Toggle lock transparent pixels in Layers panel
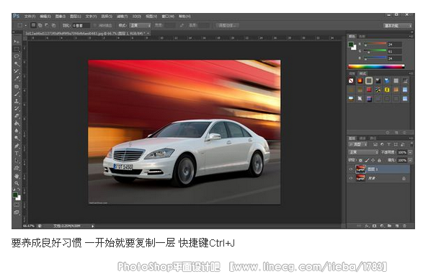The image size is (423, 279). click(360, 160)
